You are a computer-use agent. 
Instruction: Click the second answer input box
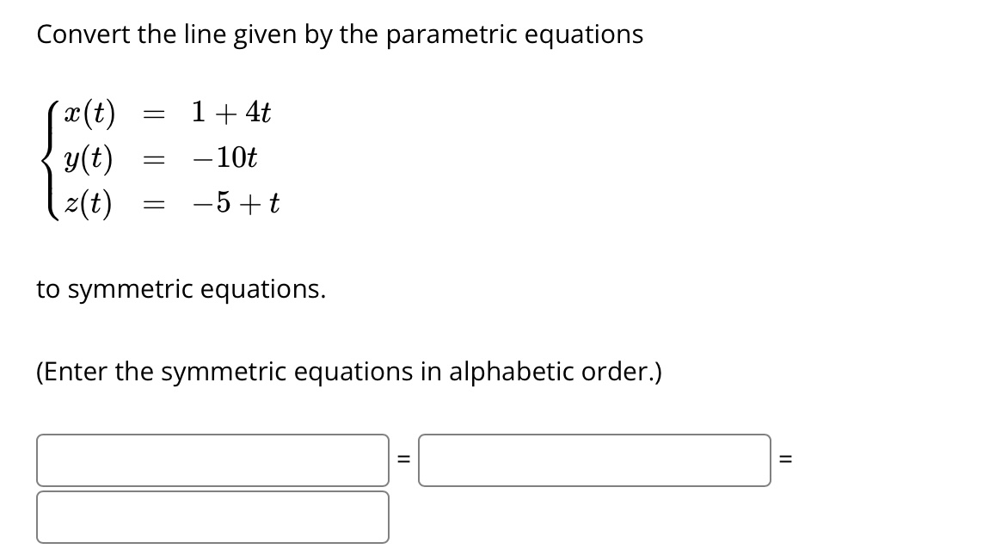(x=593, y=460)
